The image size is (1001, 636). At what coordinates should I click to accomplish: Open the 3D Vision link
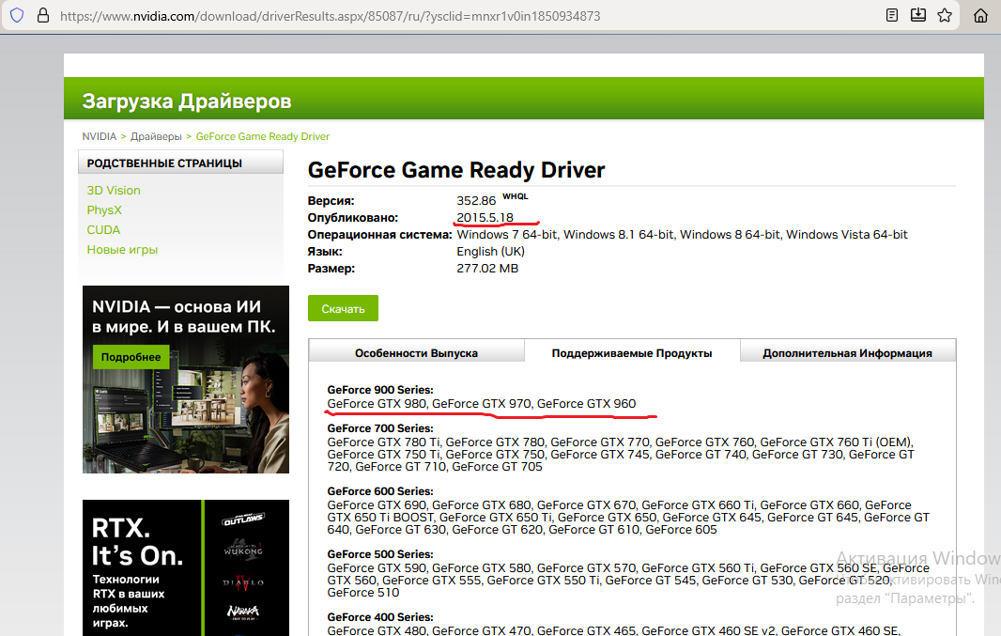coord(114,191)
